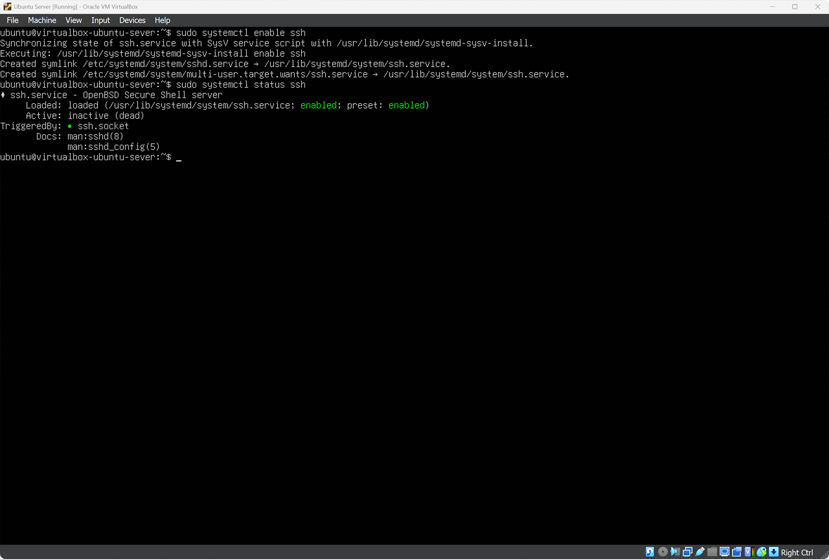The image size is (829, 559).
Task: Click the hard disk activity icon
Action: (x=650, y=552)
